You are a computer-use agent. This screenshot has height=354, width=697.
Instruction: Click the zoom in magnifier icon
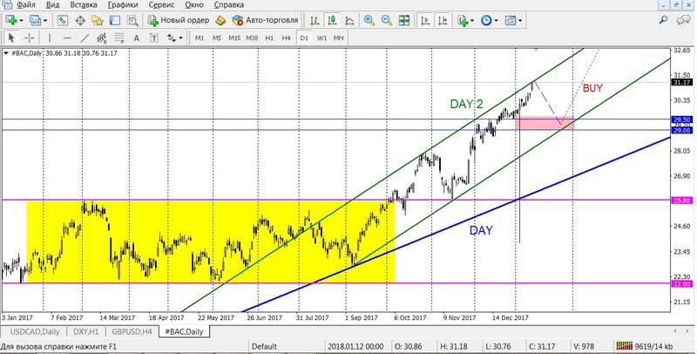coord(369,20)
